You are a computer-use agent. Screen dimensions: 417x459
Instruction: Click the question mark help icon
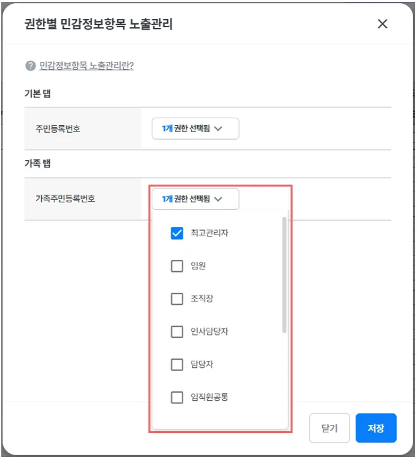point(30,66)
